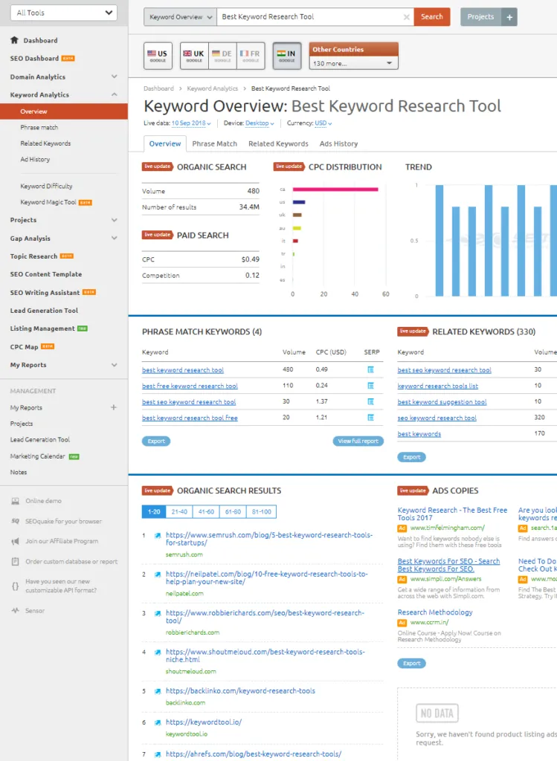The height and width of the screenshot is (761, 557).
Task: Open Keyword Magic Tool in sidebar
Action: 48,202
